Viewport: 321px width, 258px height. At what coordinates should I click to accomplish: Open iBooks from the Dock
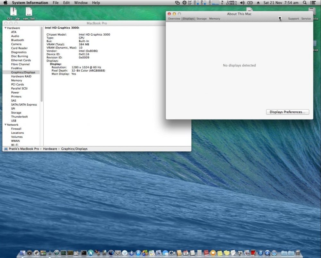coord(213,253)
